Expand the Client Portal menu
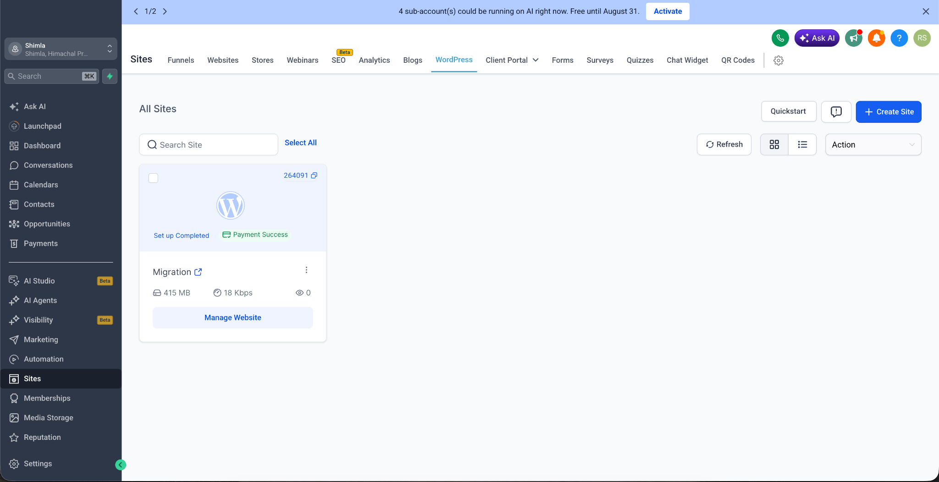Image resolution: width=939 pixels, height=482 pixels. pyautogui.click(x=512, y=60)
